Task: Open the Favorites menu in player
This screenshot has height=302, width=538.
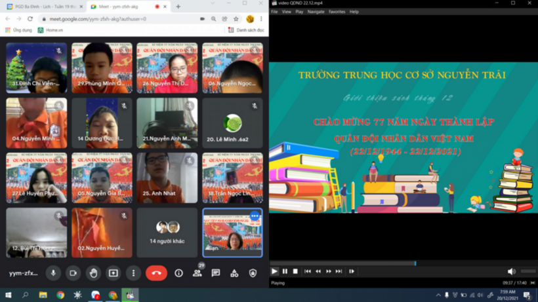Action: pos(337,12)
